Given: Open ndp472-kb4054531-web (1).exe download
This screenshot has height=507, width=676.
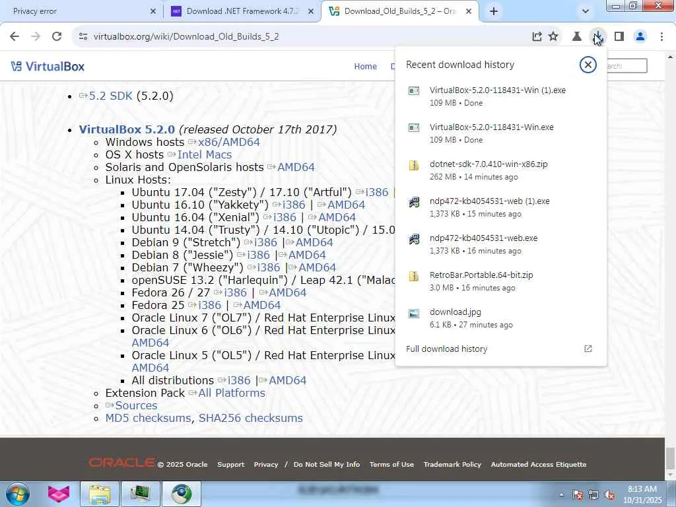Looking at the screenshot, I should [x=500, y=207].
